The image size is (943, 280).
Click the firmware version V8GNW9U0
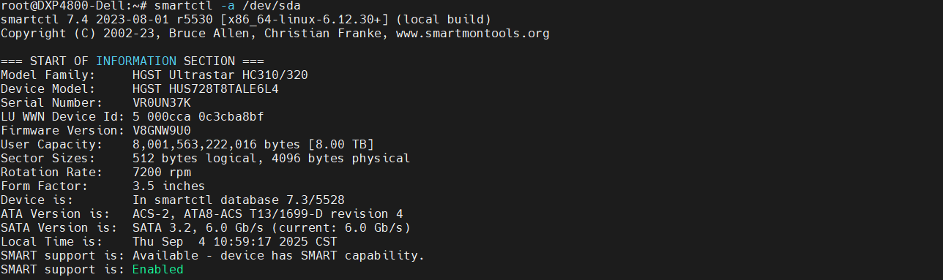point(162,130)
